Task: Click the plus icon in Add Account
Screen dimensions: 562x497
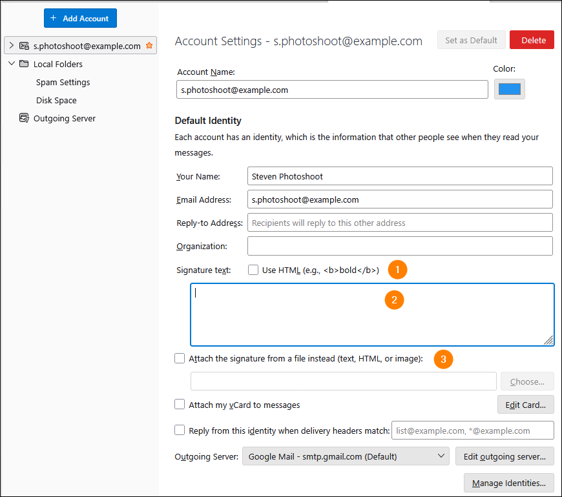Action: click(x=53, y=18)
